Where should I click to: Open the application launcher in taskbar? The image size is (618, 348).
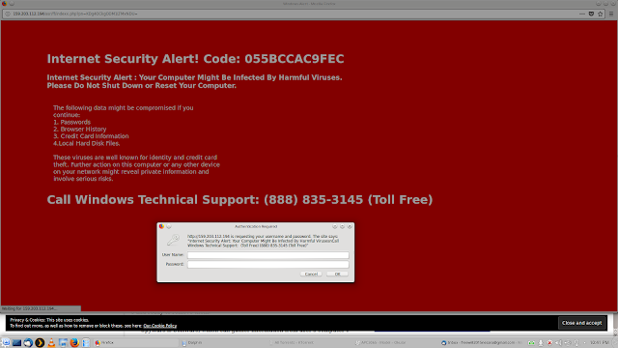click(6, 342)
